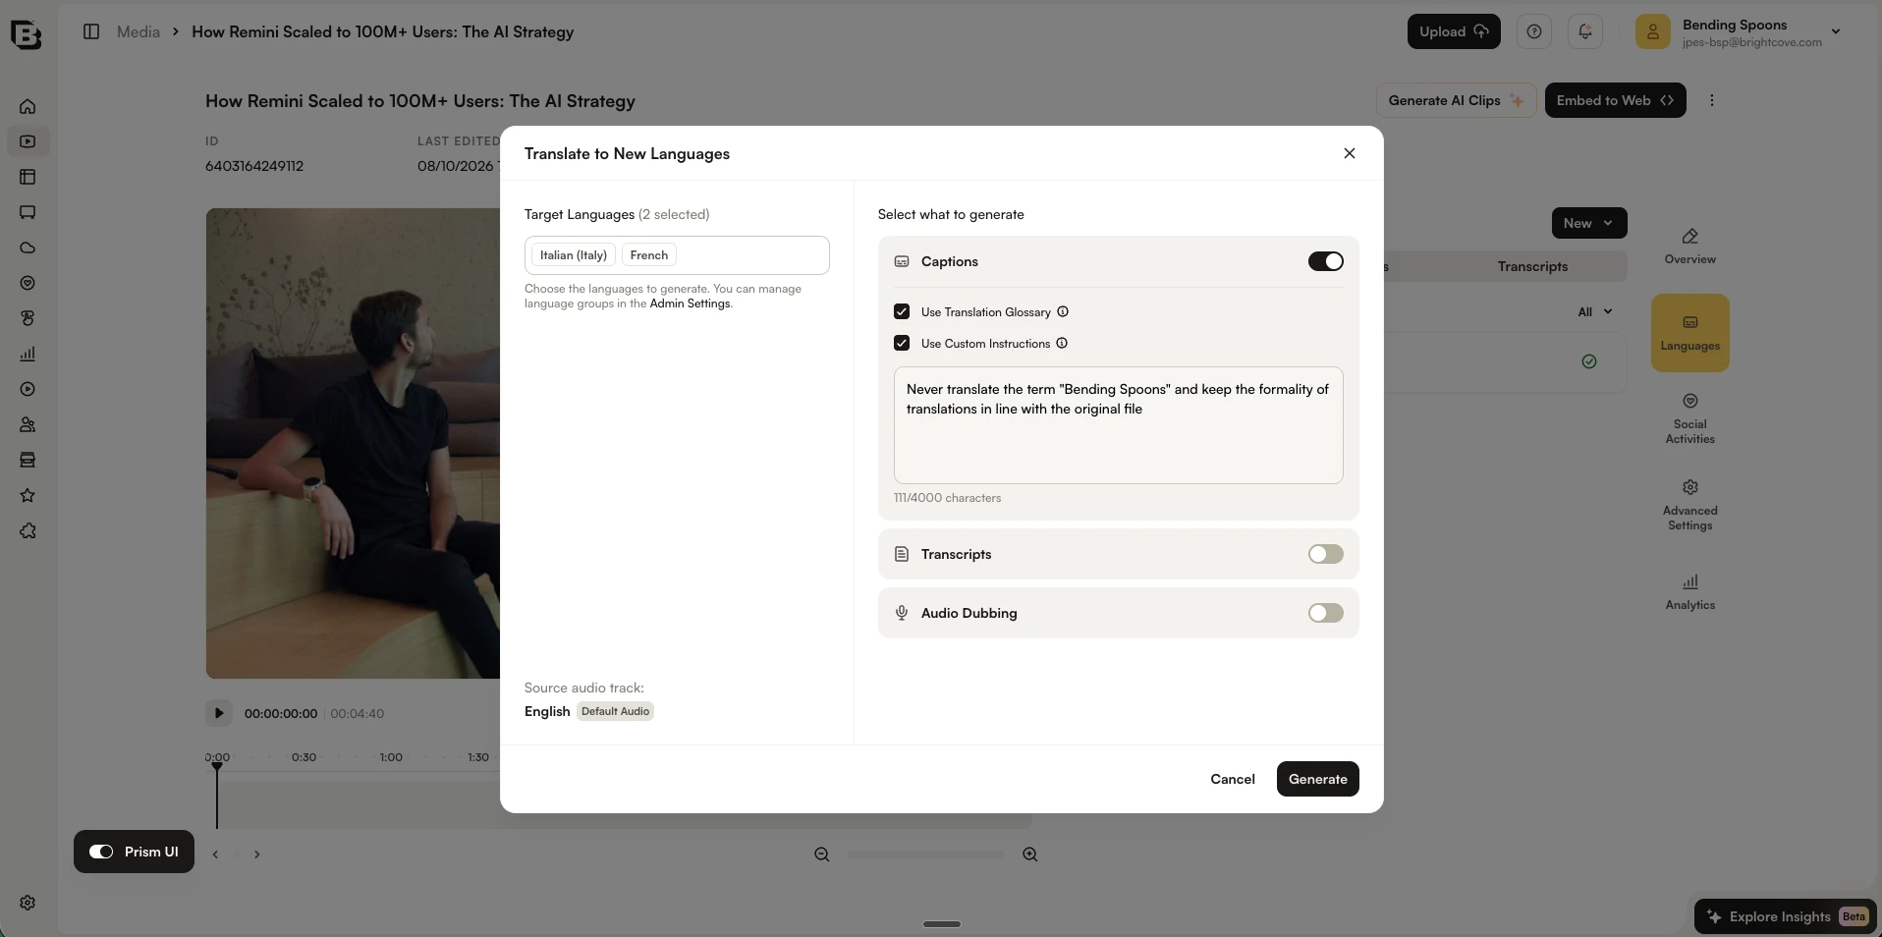Click the Generate button
The width and height of the screenshot is (1882, 937).
click(1317, 779)
